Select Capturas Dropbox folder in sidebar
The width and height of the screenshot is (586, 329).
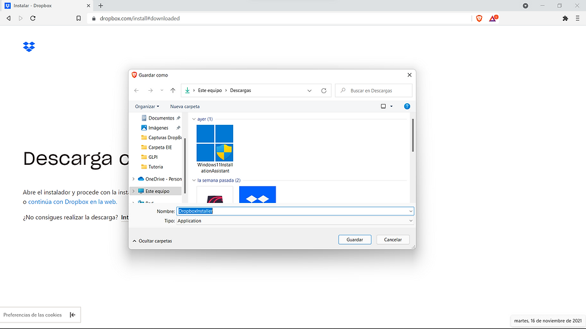pos(161,137)
